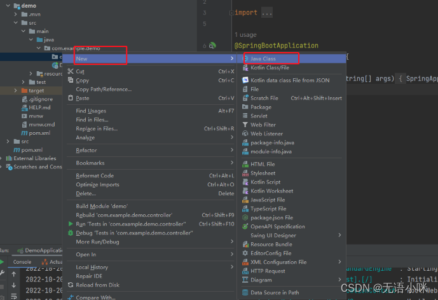The width and height of the screenshot is (438, 300).
Task: Click the Servlet icon
Action: 245,116
